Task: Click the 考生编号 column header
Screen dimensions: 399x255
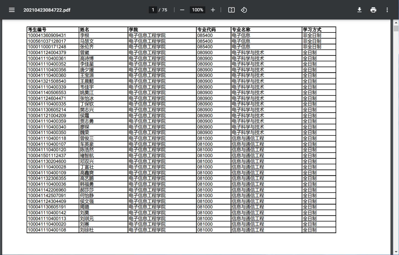Action: [x=37, y=30]
